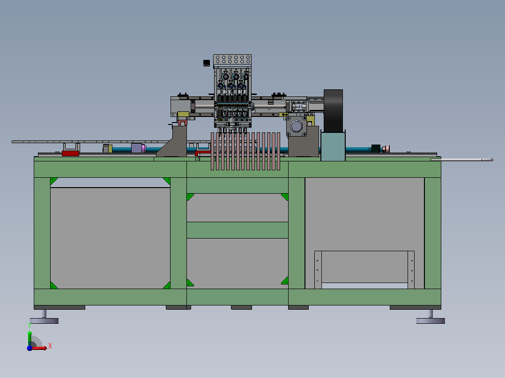Click the thin rod protruding at right

[462, 160]
